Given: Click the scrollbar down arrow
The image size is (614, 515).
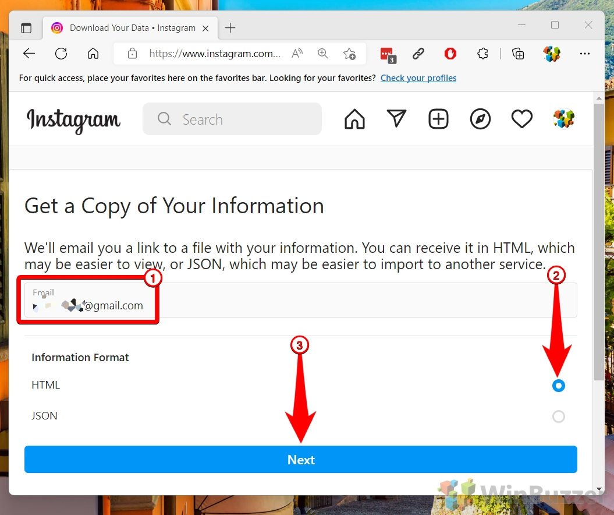Looking at the screenshot, I should [599, 489].
